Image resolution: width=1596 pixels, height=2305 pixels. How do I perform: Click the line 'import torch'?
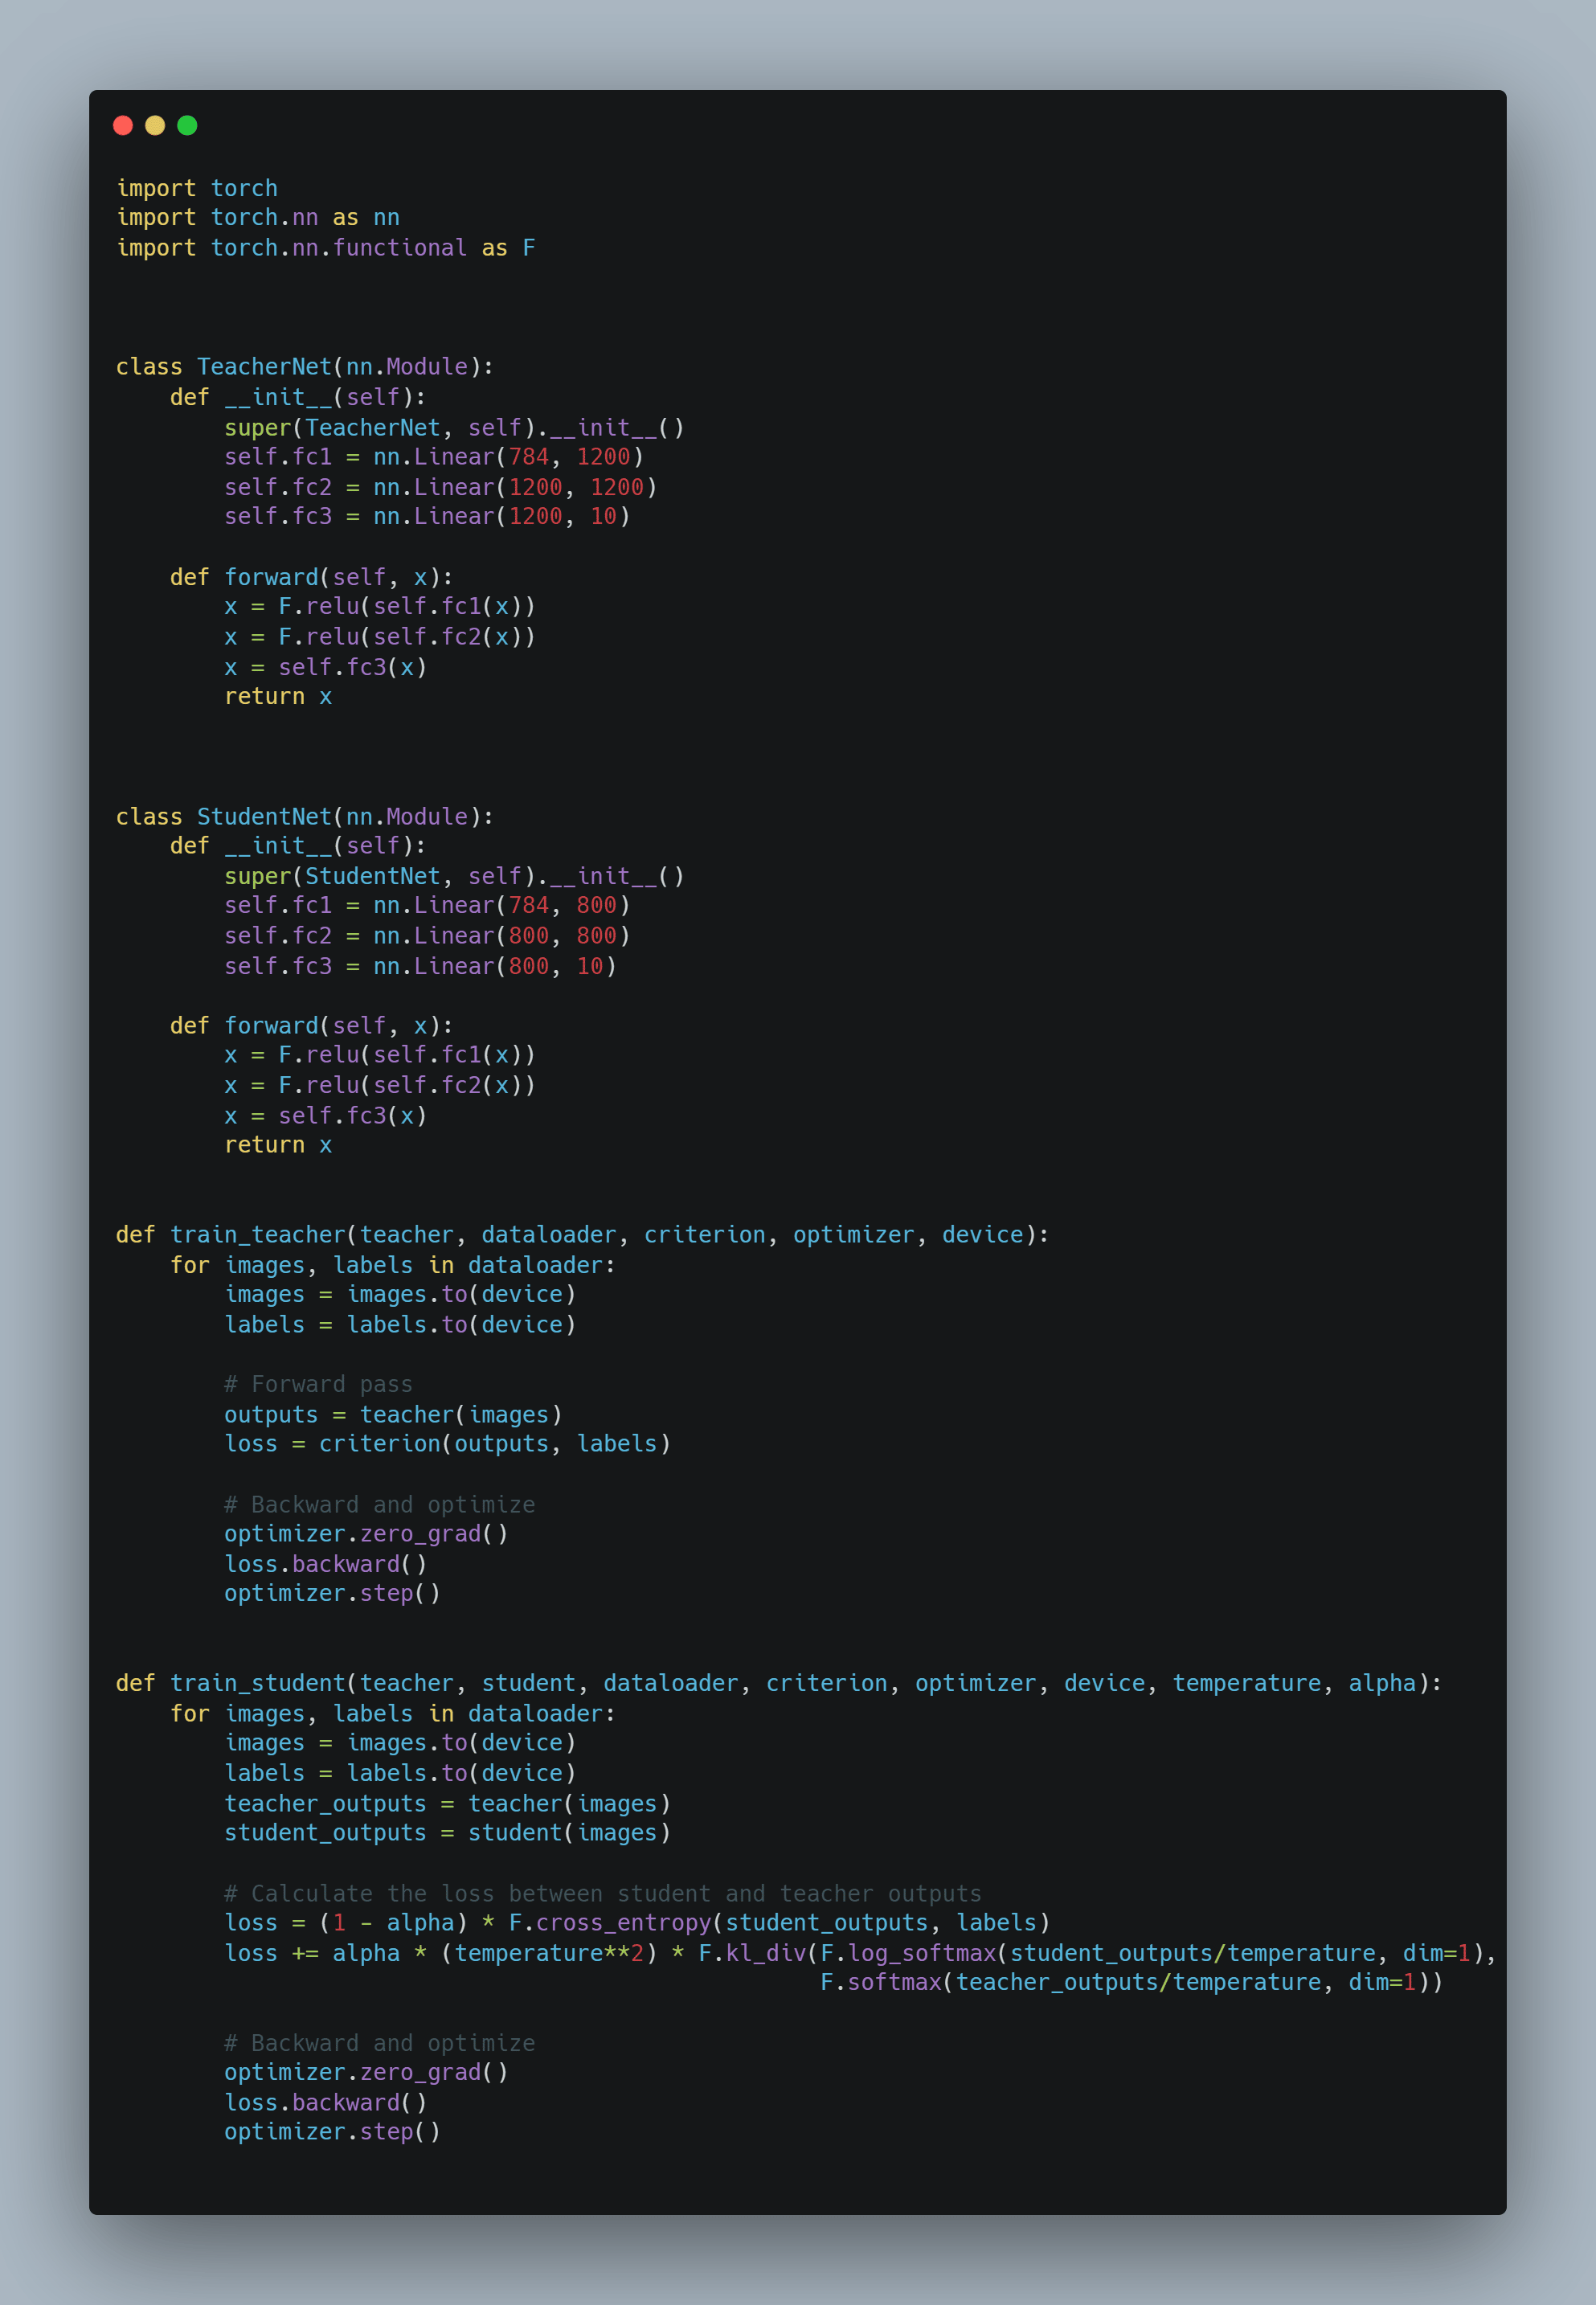coord(197,188)
